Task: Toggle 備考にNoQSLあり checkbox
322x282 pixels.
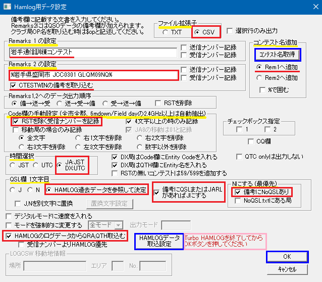Action: click(237, 192)
